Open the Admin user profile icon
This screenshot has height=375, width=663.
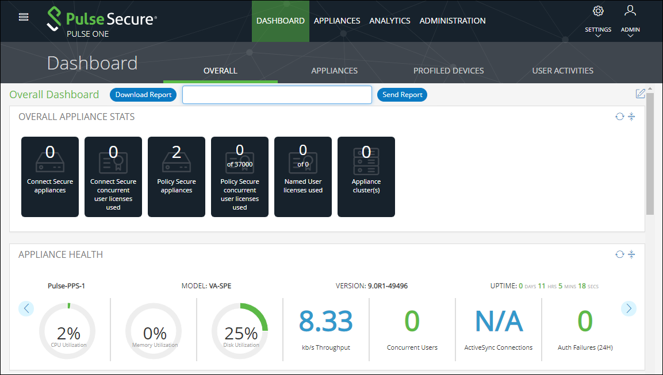tap(630, 11)
